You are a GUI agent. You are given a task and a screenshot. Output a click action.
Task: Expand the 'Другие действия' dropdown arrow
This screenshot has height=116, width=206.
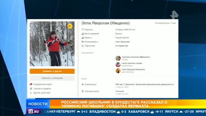(31, 93)
